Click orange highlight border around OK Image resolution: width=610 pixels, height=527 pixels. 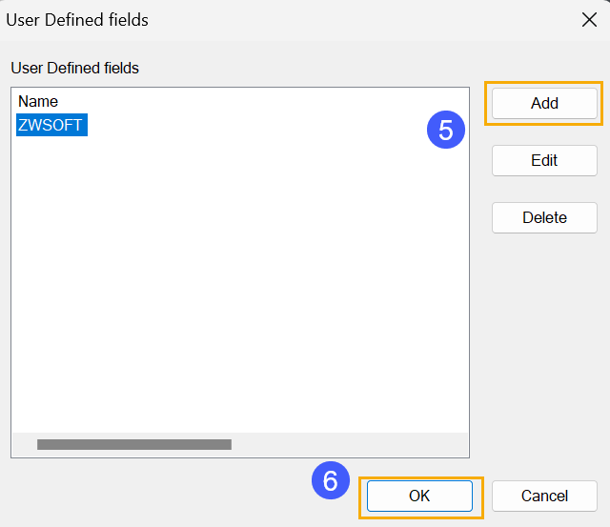[x=421, y=478]
